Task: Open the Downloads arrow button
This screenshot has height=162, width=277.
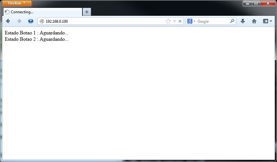Action: (x=243, y=21)
